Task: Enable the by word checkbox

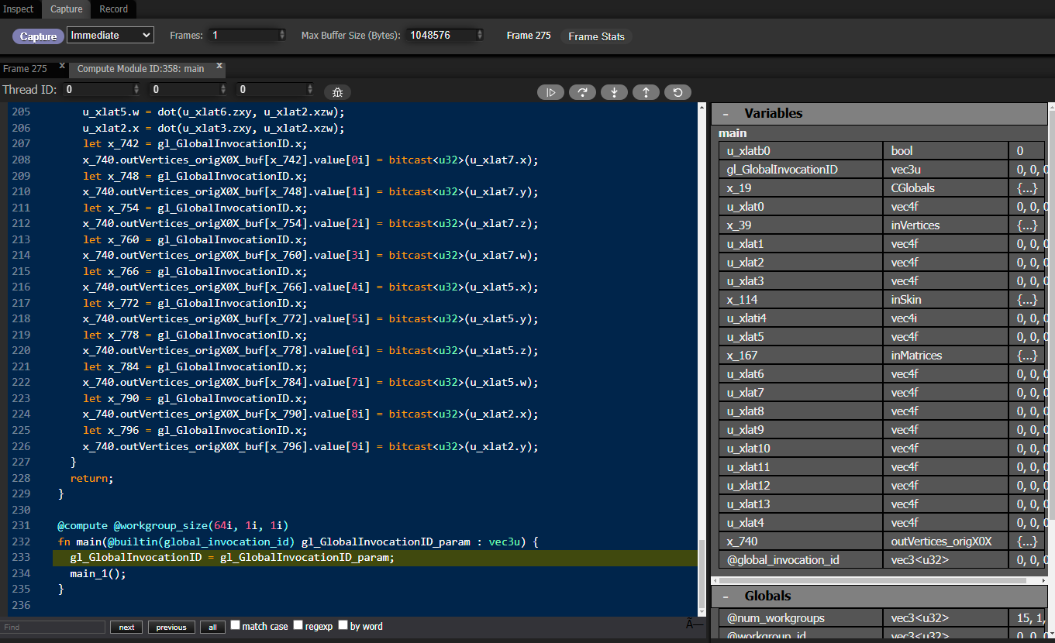Action: [343, 625]
